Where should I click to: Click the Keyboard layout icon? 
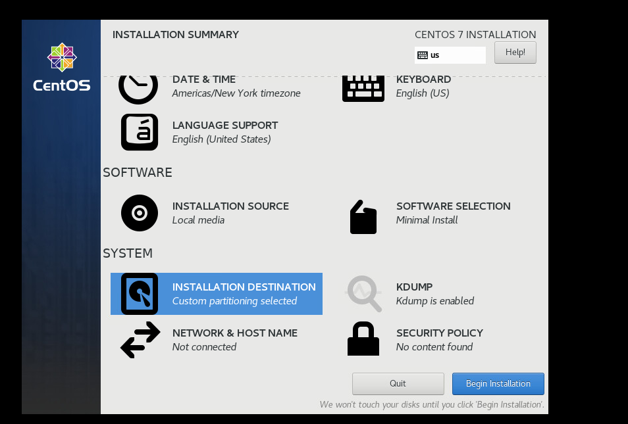point(363,89)
